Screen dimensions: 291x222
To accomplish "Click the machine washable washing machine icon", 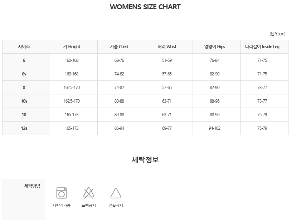I will click(62, 193).
